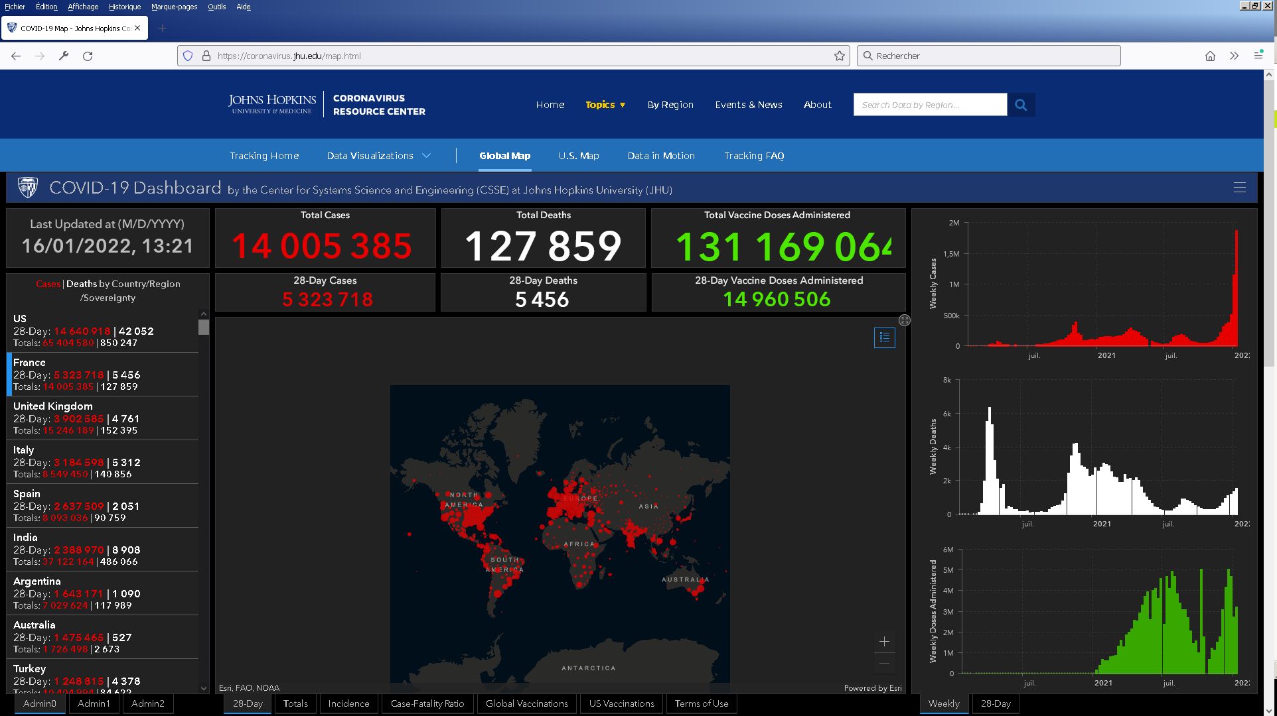Click the country list scrollbar thumb
Screen dimensions: 1277x716
(203, 327)
